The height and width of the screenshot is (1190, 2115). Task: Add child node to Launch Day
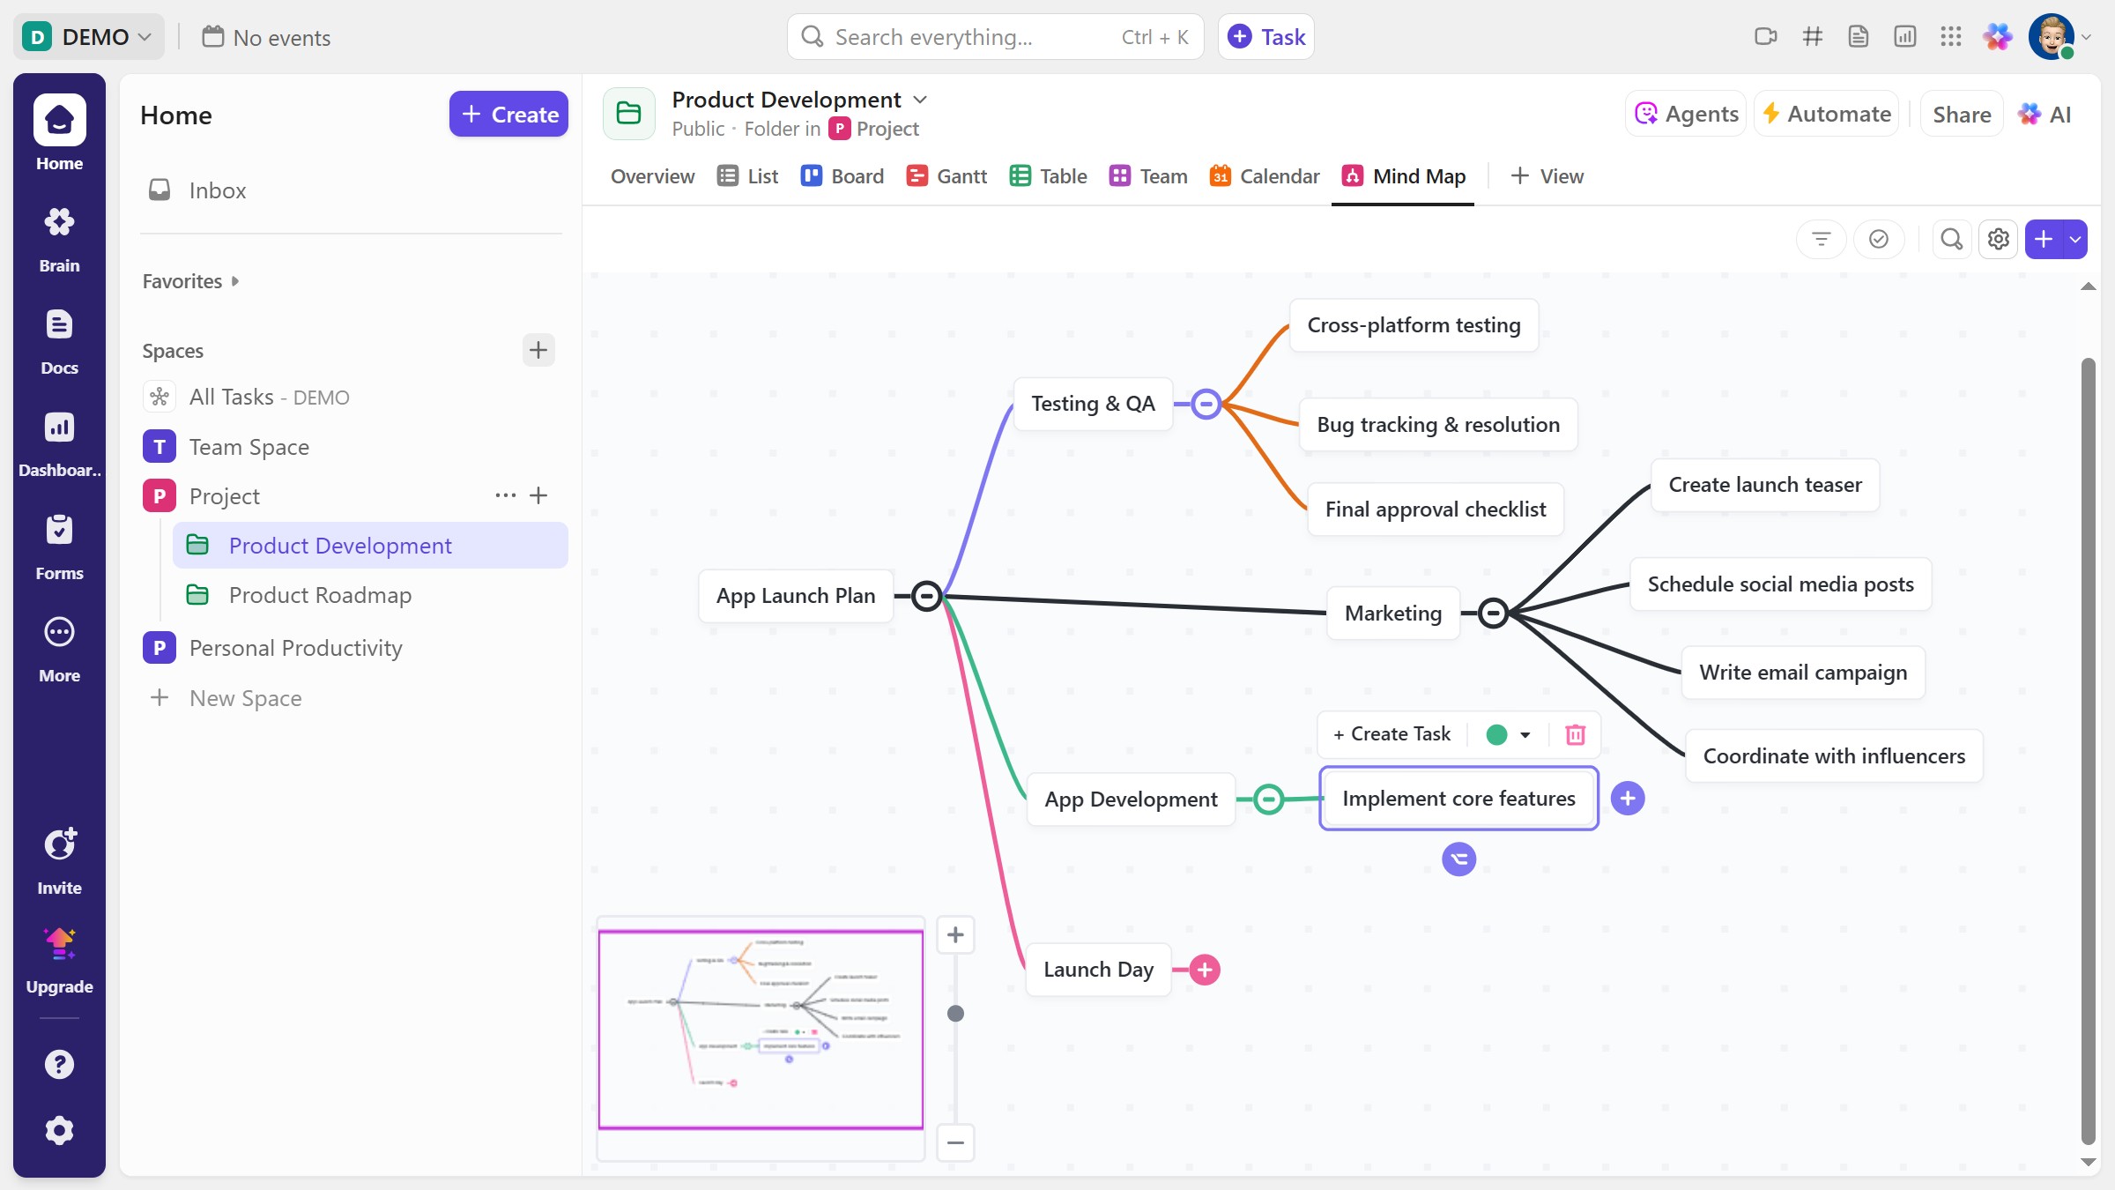coord(1204,970)
